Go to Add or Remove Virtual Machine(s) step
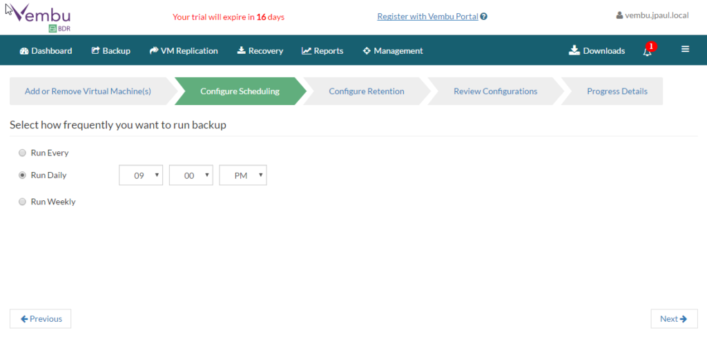 click(x=88, y=91)
